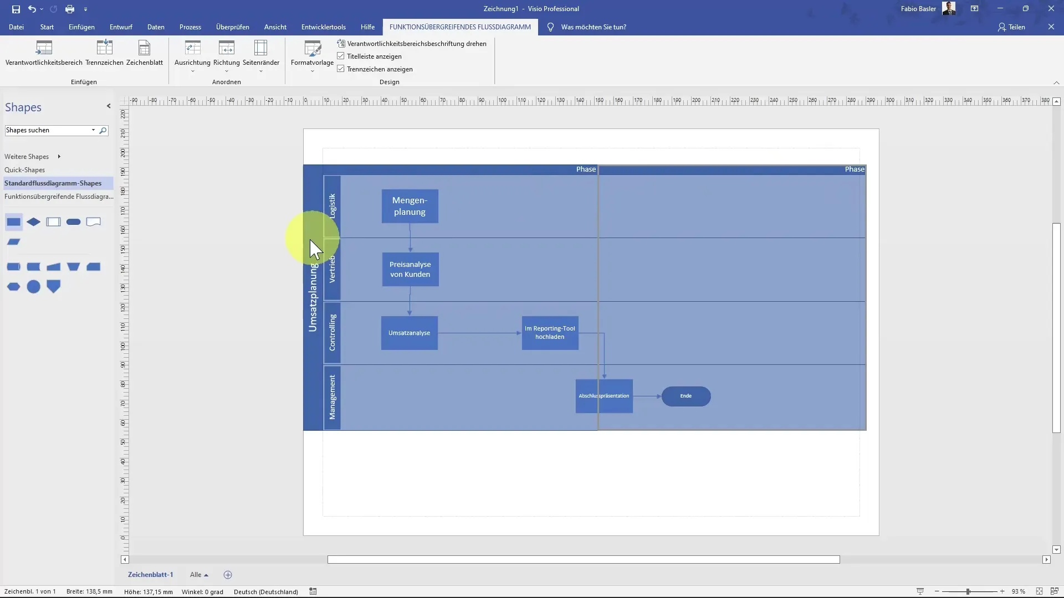Expand the Weitere Shapes submenu arrow

pos(59,157)
